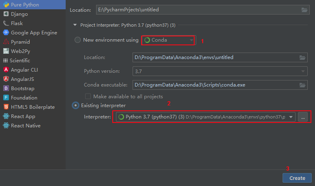Click the Pyramid label
This screenshot has height=186, width=315.
point(20,42)
